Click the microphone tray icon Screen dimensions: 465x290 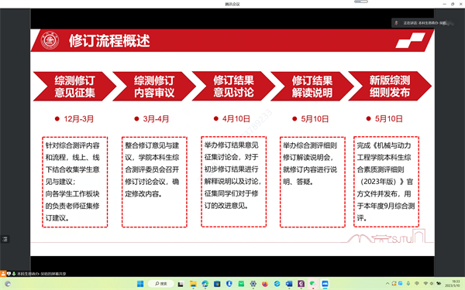point(408,283)
